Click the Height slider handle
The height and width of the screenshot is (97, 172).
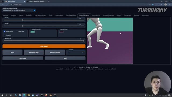pyautogui.click(x=22, y=26)
